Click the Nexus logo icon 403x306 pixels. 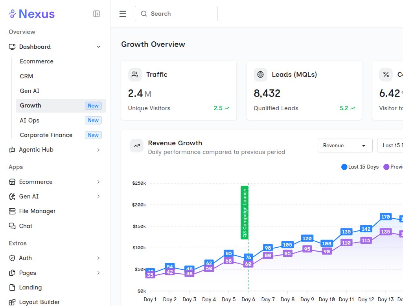coord(12,14)
